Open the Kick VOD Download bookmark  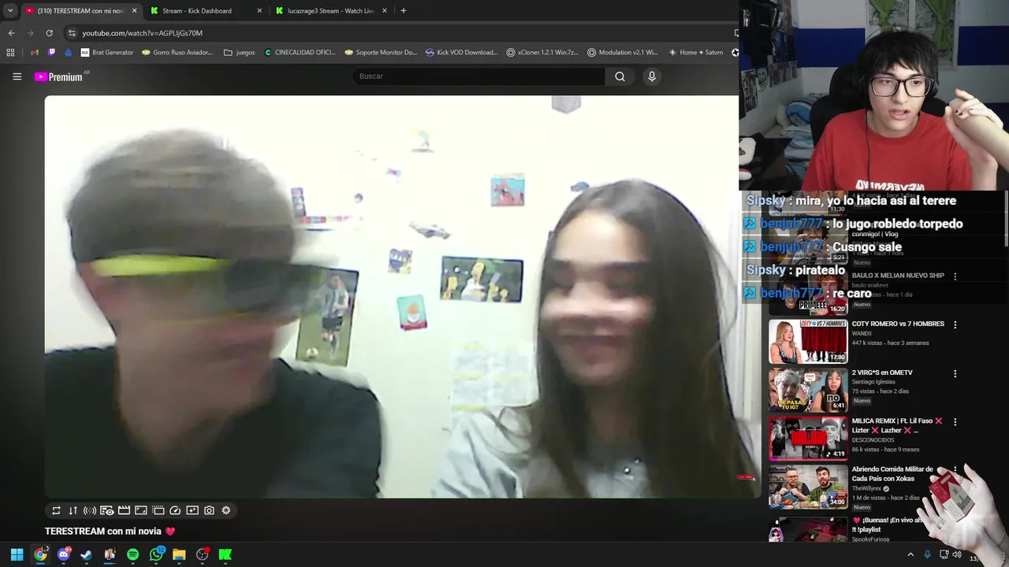click(461, 53)
